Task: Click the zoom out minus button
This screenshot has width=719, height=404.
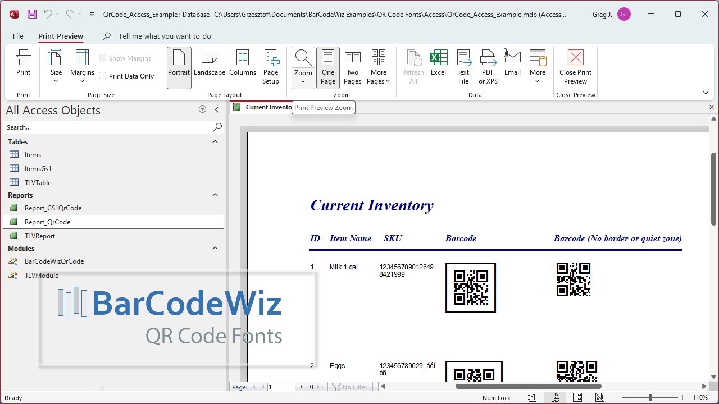Action: click(x=616, y=398)
